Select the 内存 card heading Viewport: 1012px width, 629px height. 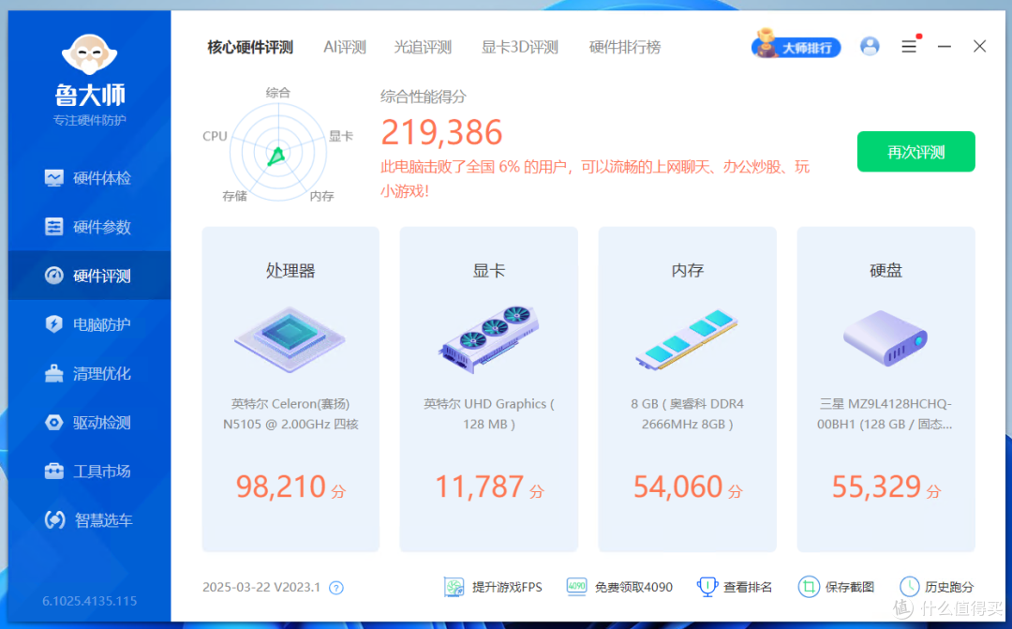688,270
